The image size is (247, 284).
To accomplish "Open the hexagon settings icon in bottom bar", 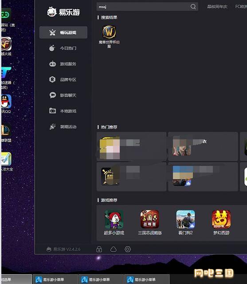I will [x=128, y=249].
